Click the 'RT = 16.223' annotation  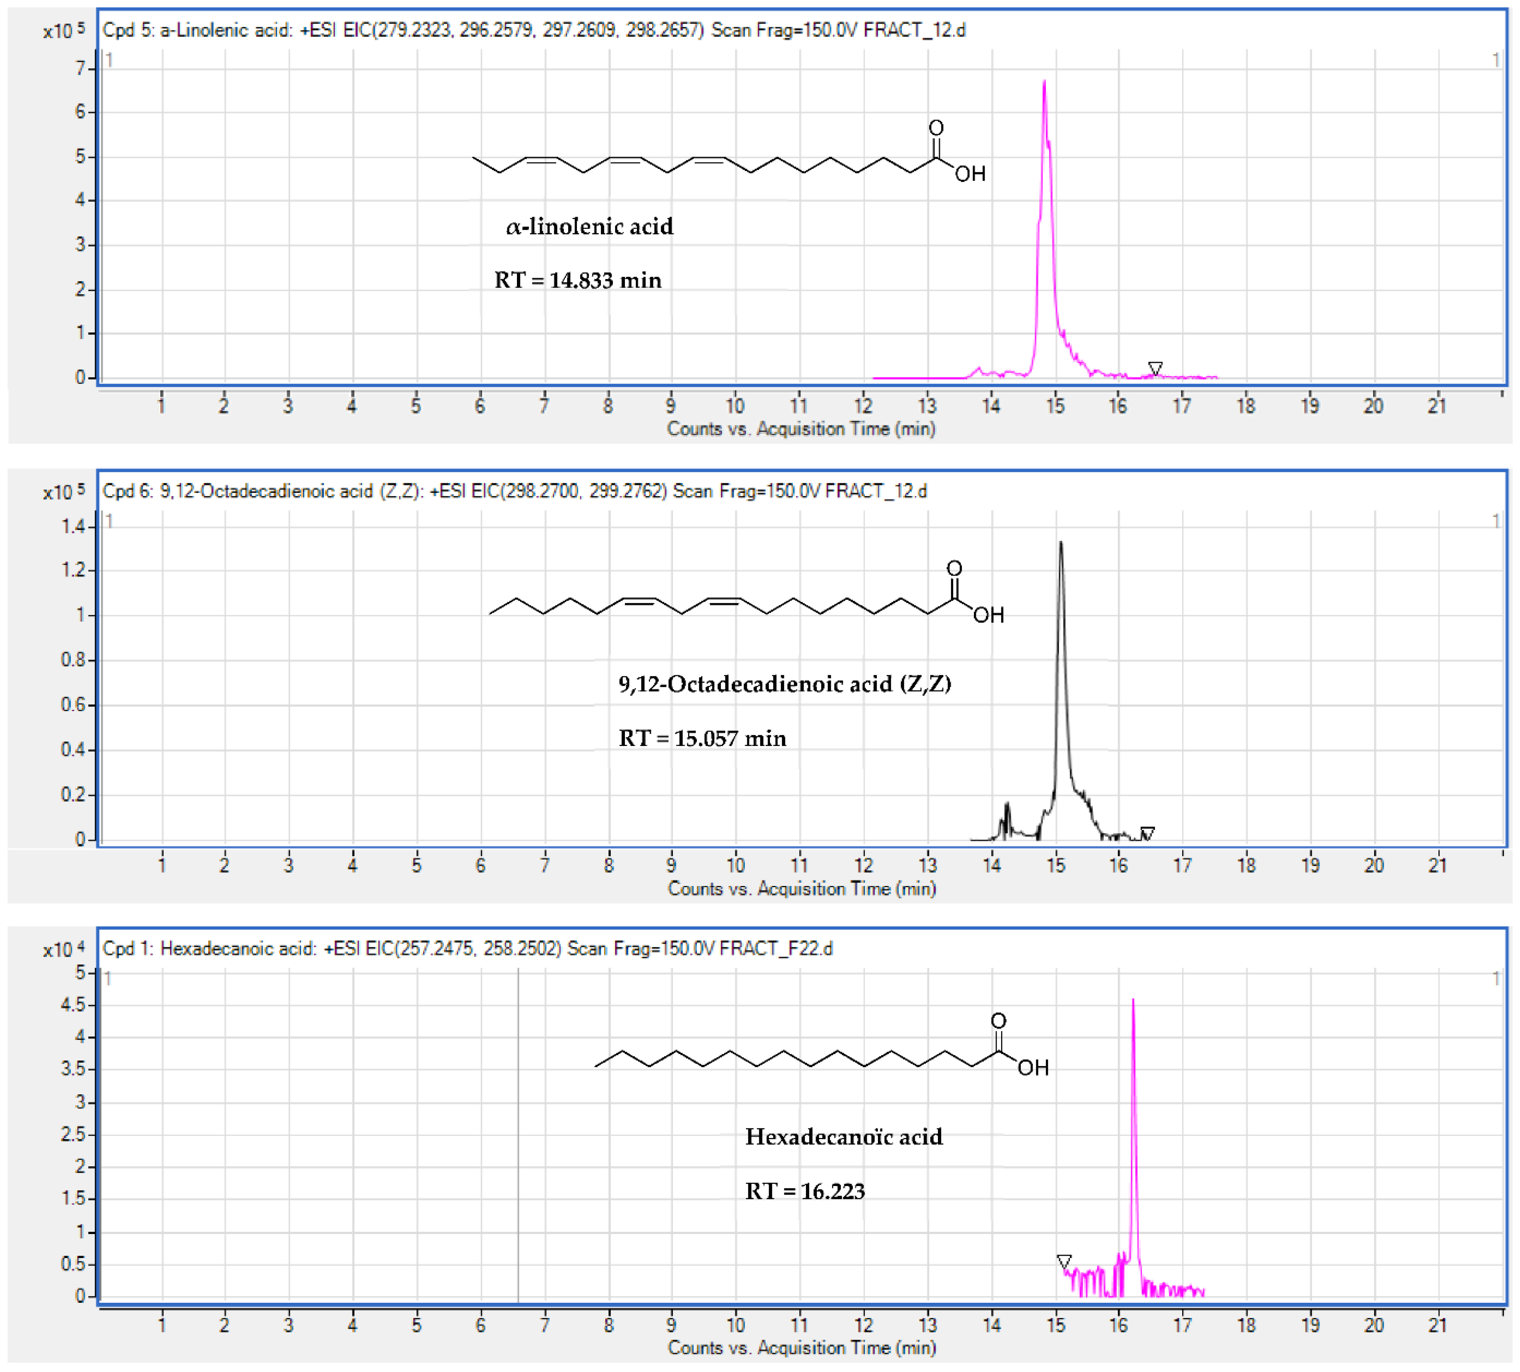coord(805,1191)
